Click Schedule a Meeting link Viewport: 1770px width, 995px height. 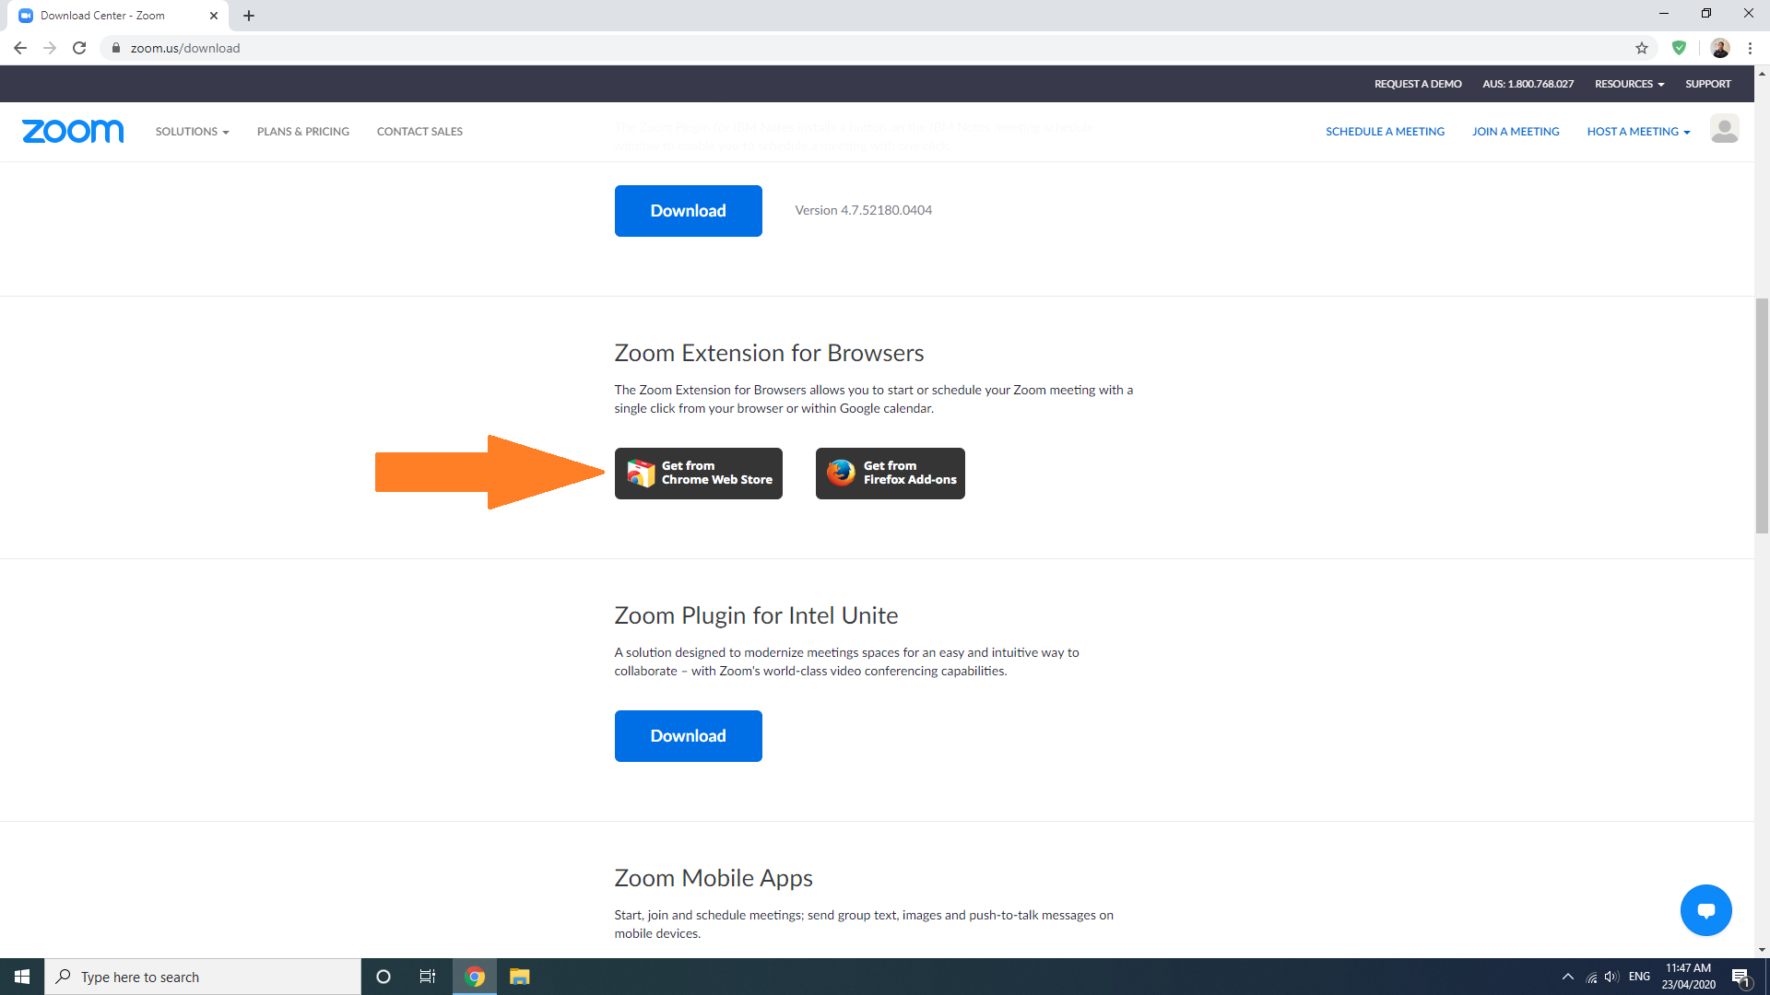pos(1385,132)
